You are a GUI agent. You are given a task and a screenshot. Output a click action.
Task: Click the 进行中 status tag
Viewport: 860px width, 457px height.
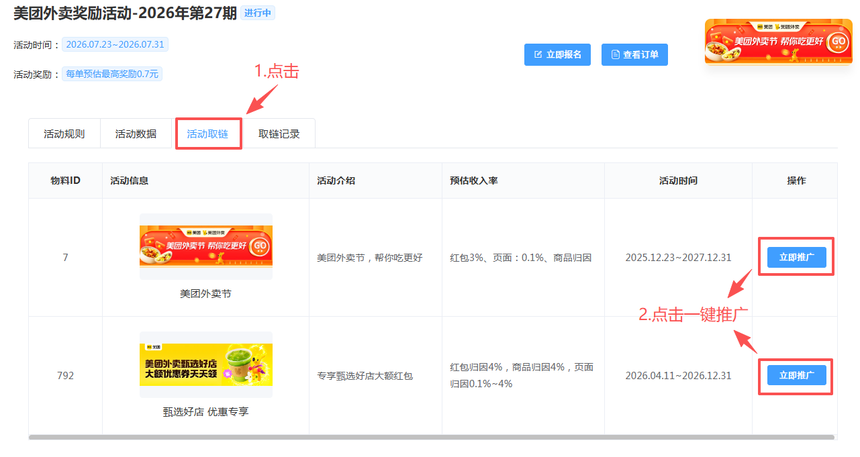258,13
